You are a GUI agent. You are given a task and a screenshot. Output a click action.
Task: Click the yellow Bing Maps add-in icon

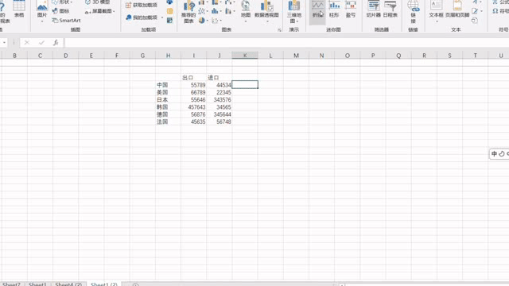coord(169,11)
